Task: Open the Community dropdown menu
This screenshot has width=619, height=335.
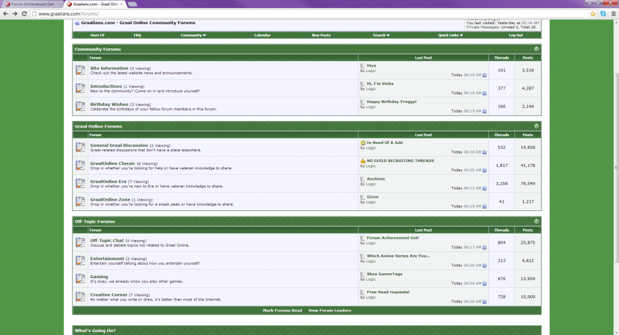Action: pos(193,35)
